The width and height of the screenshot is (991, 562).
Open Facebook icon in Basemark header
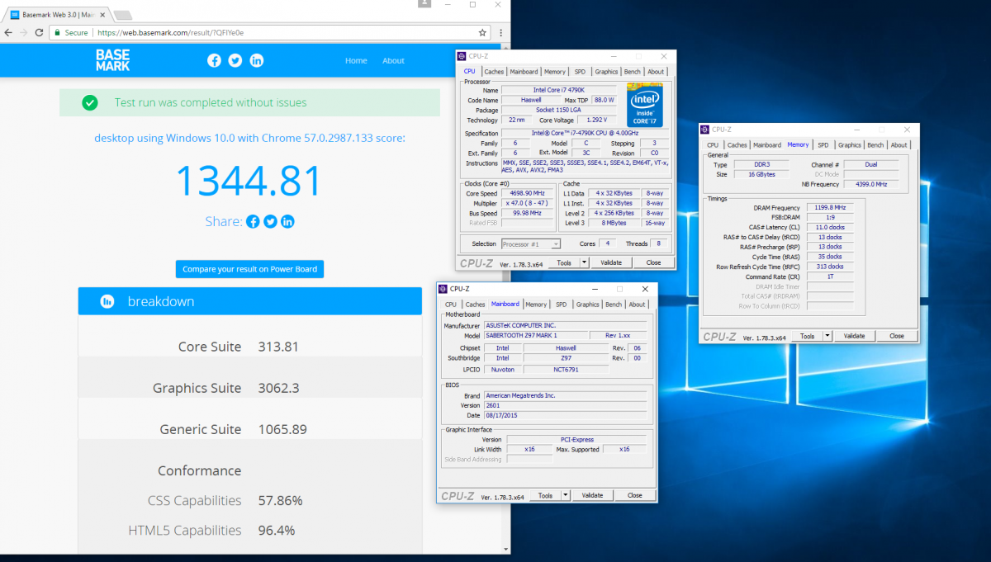point(214,60)
